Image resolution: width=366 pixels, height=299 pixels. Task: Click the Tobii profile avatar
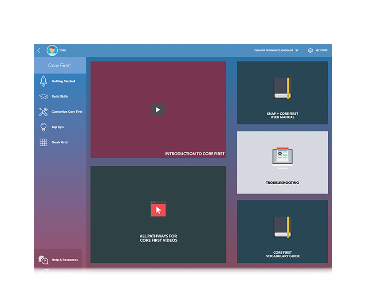[x=52, y=50]
